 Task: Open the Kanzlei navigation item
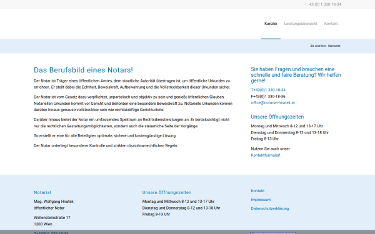click(271, 24)
